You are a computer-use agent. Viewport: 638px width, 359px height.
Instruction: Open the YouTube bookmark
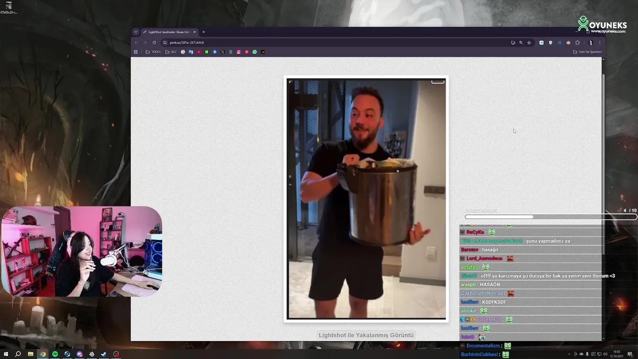click(199, 52)
